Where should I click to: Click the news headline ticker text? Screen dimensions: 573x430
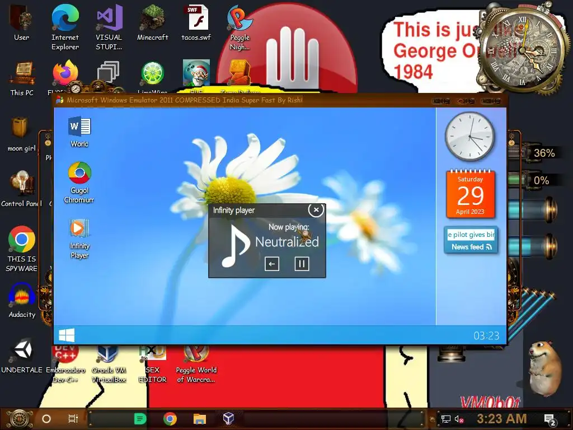tap(471, 235)
